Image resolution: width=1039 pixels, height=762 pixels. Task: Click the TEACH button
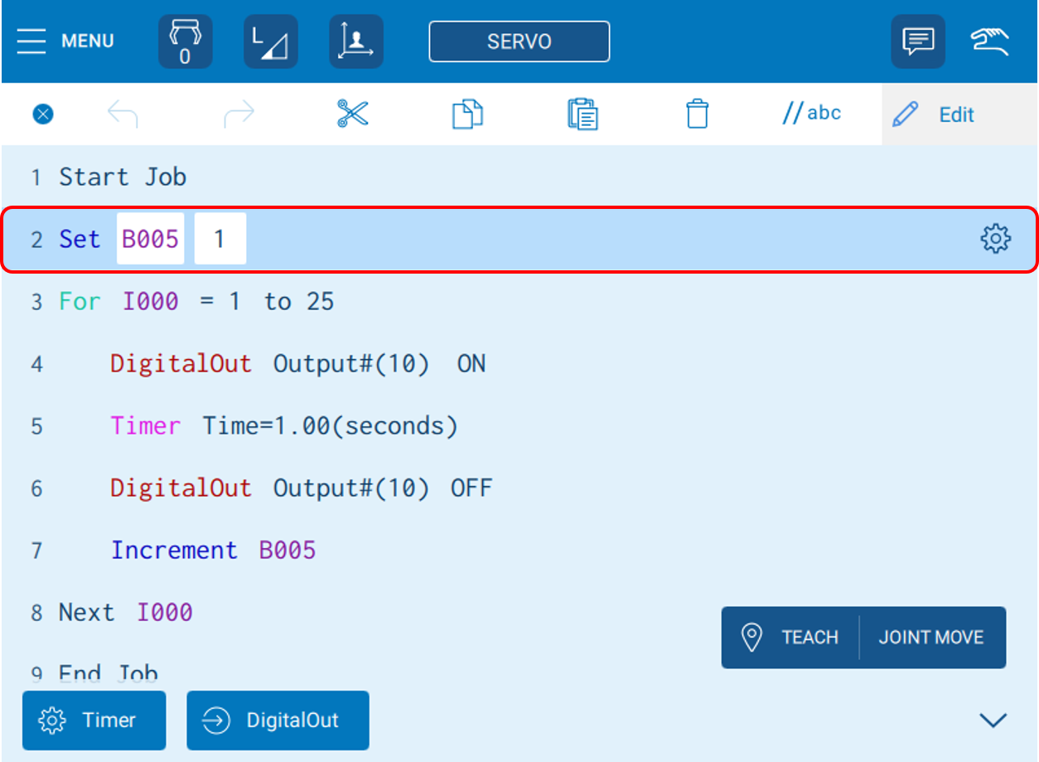(790, 638)
